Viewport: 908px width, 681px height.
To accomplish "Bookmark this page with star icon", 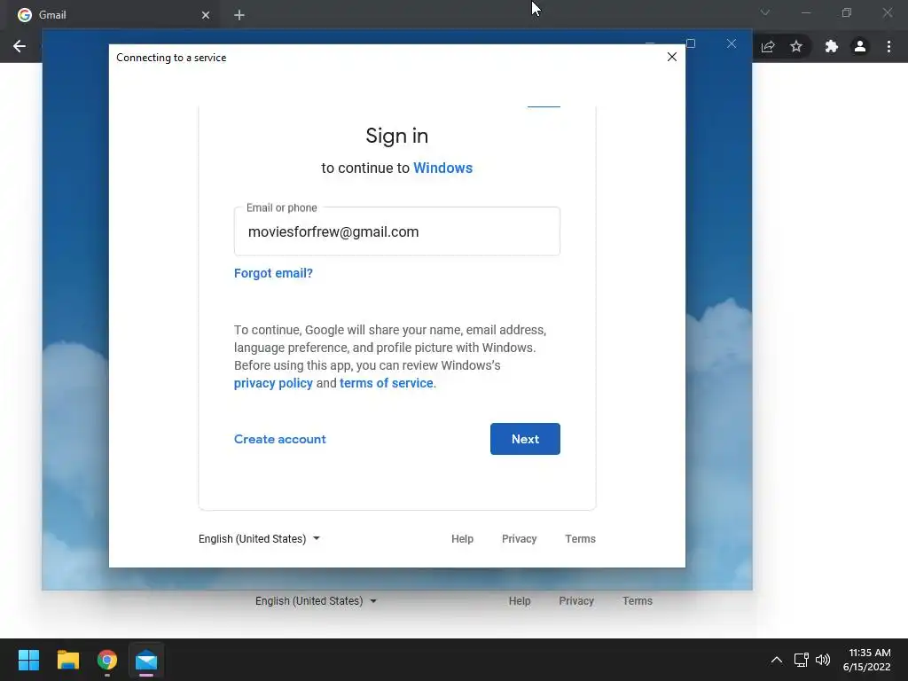I will (796, 46).
